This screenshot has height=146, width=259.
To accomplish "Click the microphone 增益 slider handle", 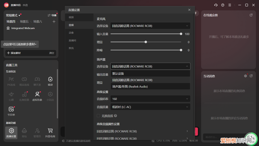I will (146, 42).
